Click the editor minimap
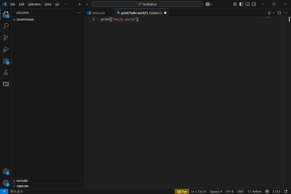Viewport: 291px width, 194px height. click(x=269, y=17)
